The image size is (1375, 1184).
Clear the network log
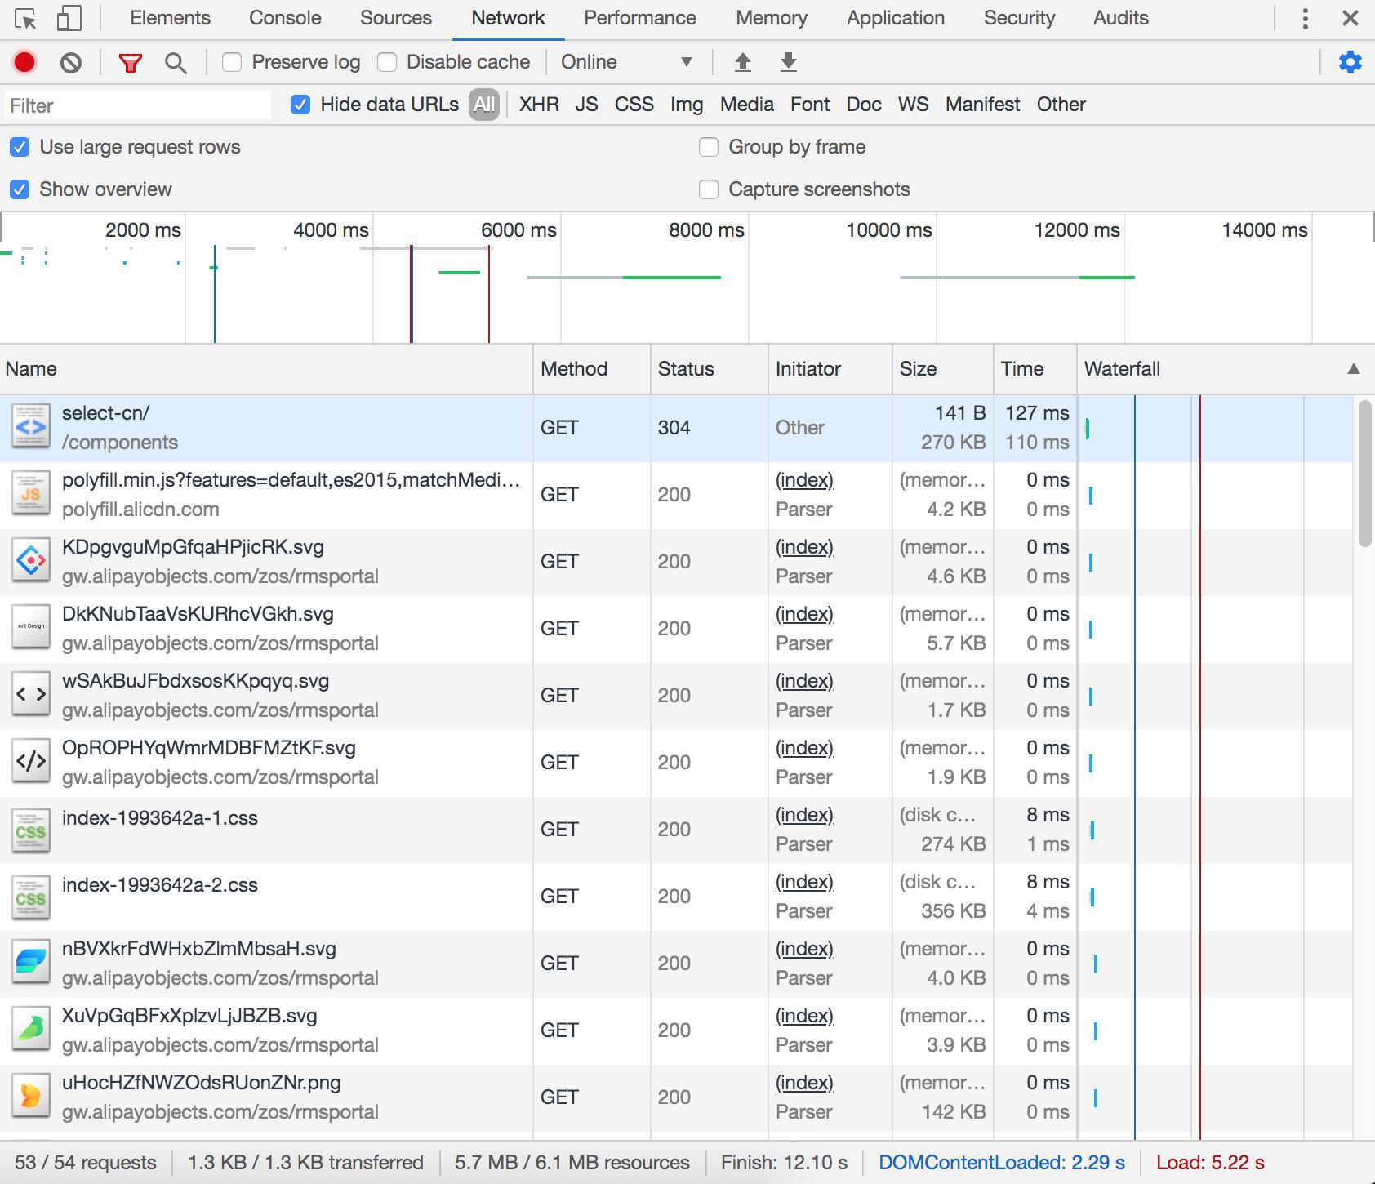pyautogui.click(x=71, y=62)
